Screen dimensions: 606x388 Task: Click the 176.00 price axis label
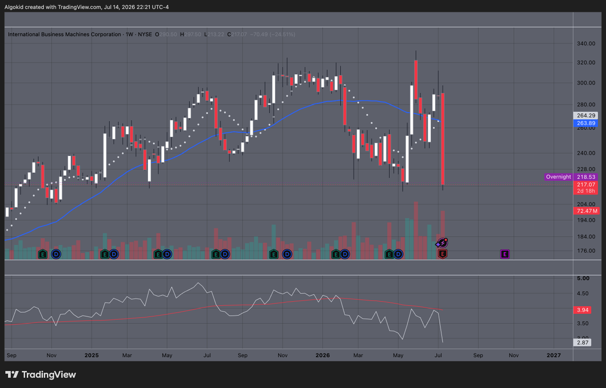pos(586,251)
